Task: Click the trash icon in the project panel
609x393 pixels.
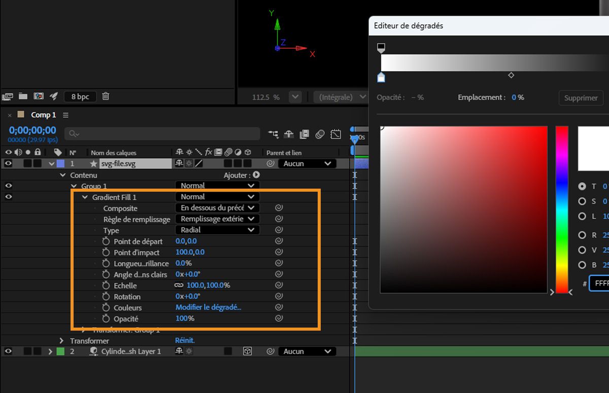Action: click(106, 96)
